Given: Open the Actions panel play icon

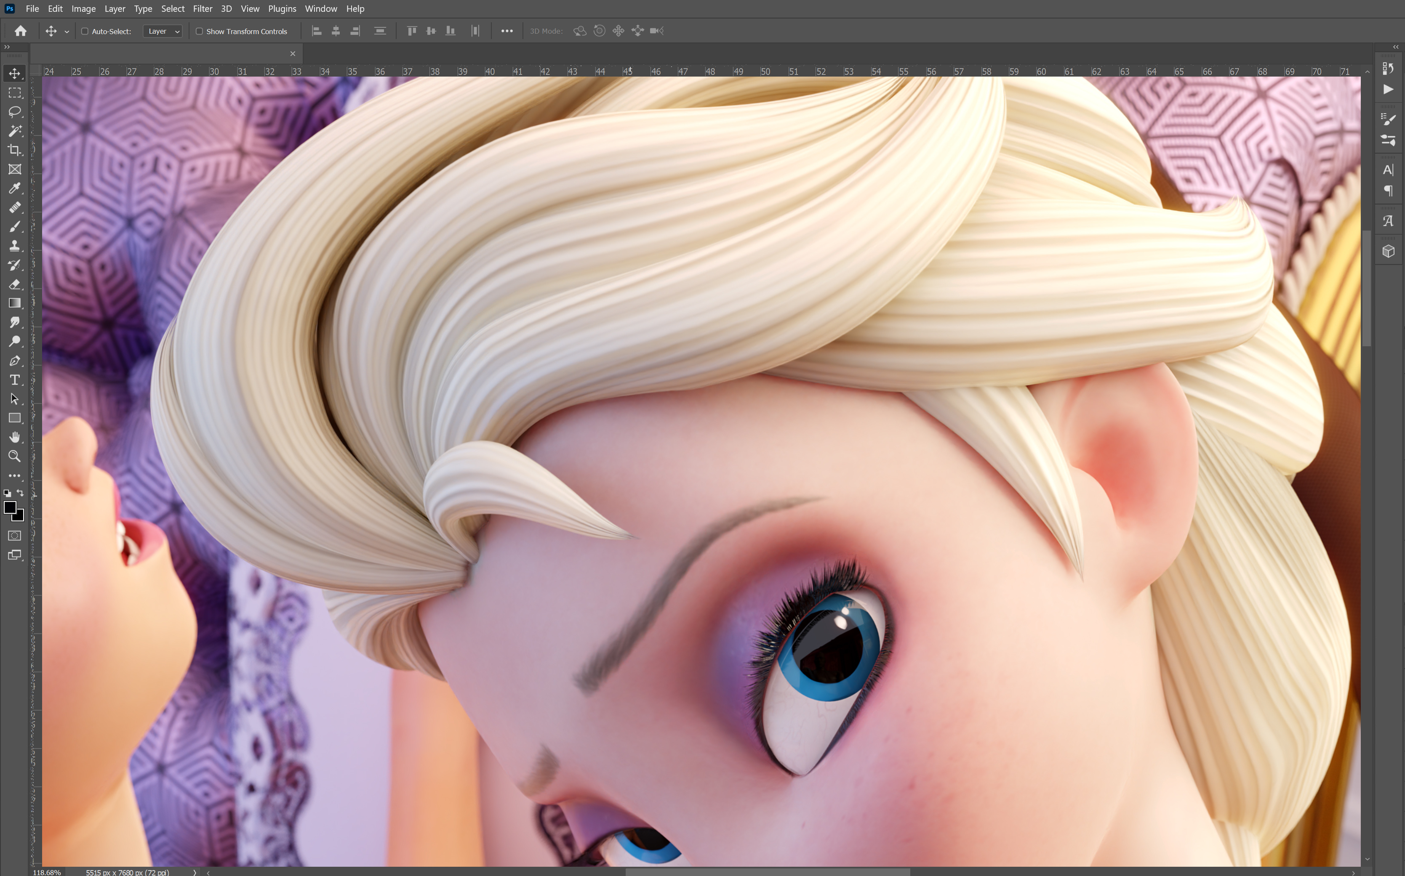Looking at the screenshot, I should [x=1388, y=89].
